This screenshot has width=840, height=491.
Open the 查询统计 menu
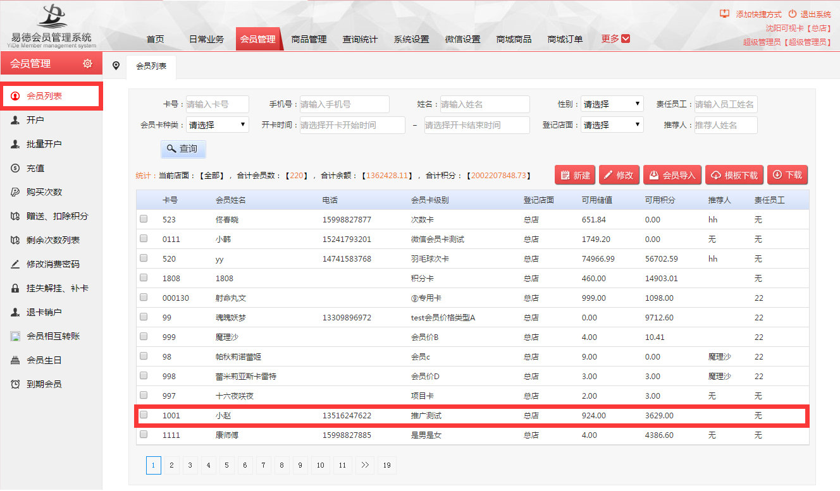(x=360, y=39)
